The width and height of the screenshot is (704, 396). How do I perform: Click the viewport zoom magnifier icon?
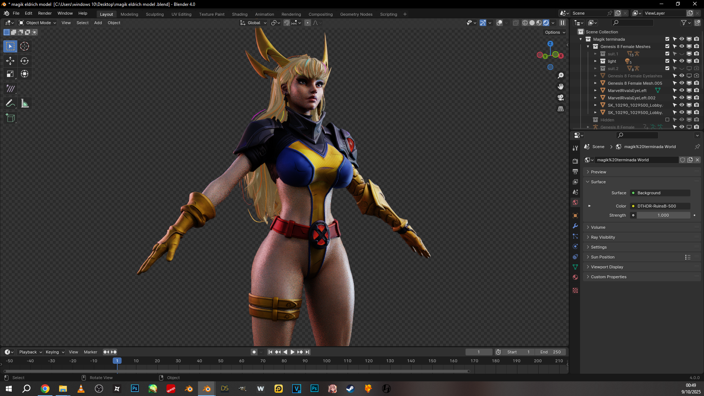pos(561,76)
